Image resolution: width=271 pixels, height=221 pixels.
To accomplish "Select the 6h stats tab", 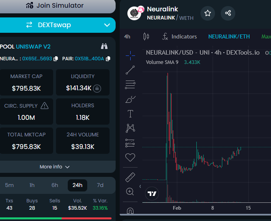I will coord(55,185).
